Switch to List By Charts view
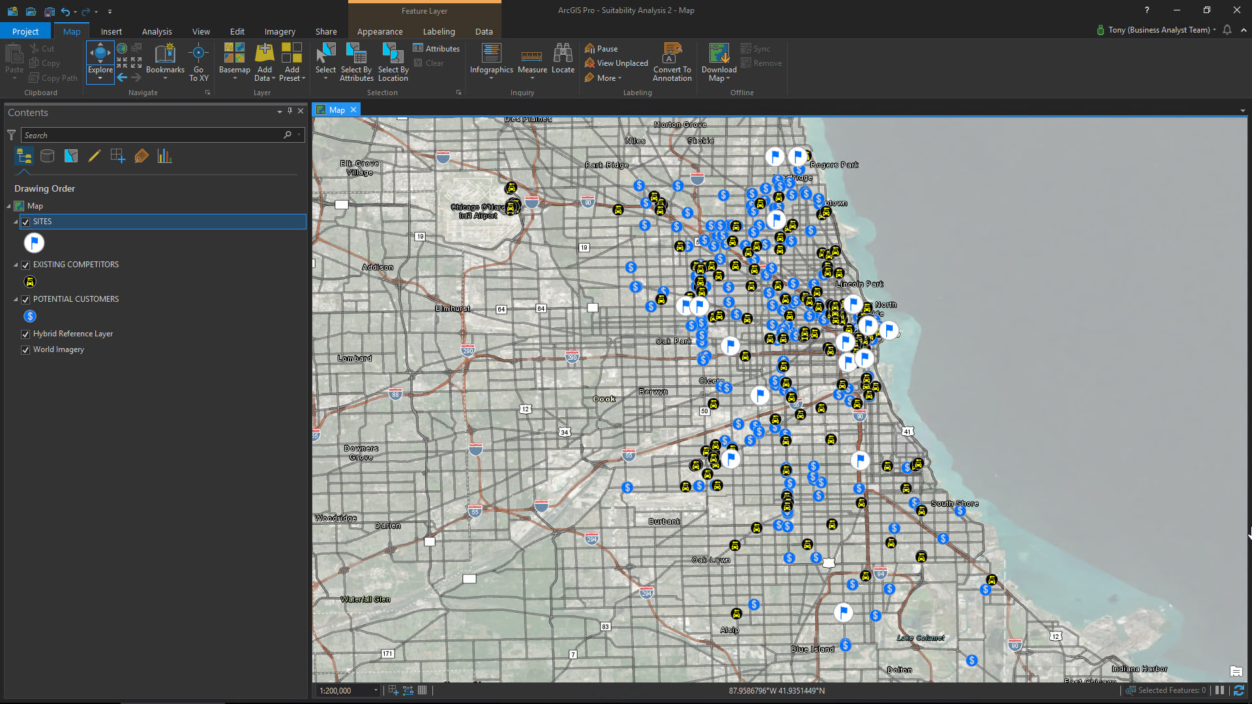This screenshot has width=1252, height=704. pyautogui.click(x=164, y=156)
